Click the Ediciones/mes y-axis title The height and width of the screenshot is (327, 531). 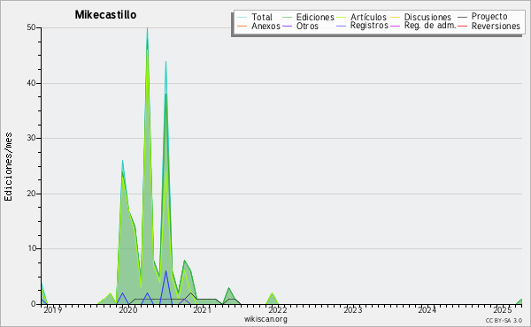[8, 167]
